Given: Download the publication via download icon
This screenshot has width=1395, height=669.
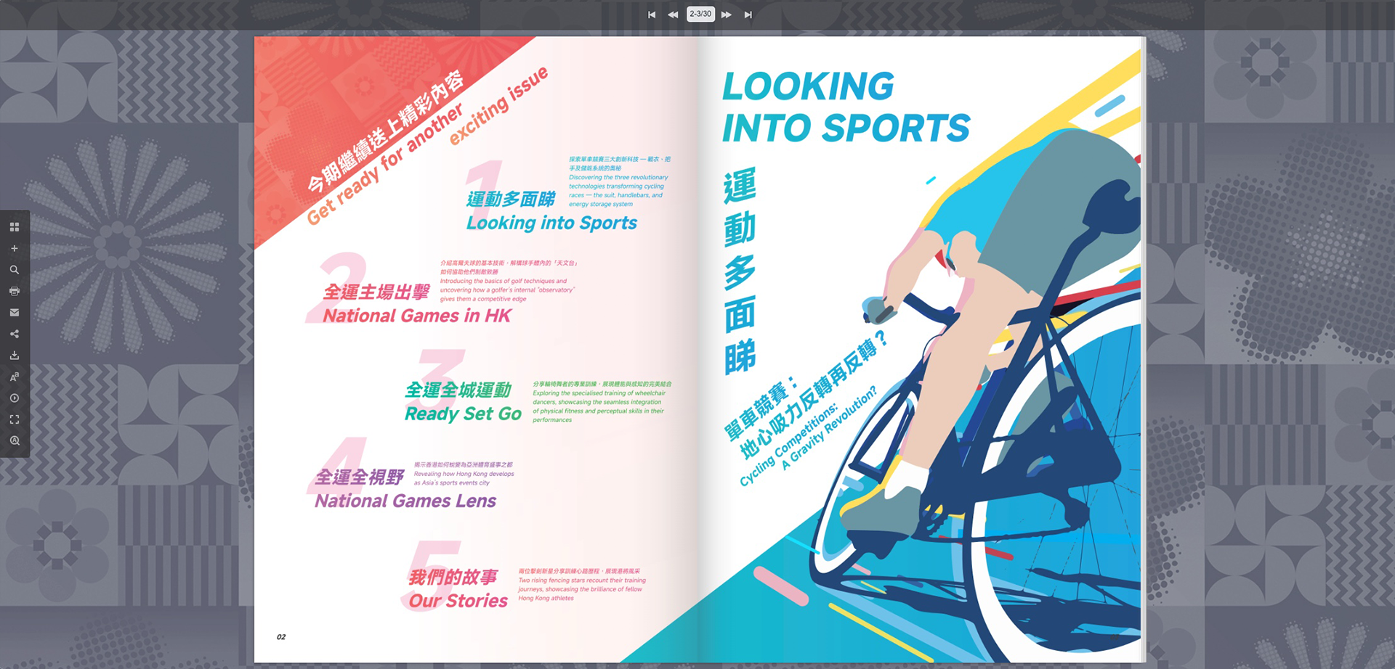Looking at the screenshot, I should [x=14, y=356].
